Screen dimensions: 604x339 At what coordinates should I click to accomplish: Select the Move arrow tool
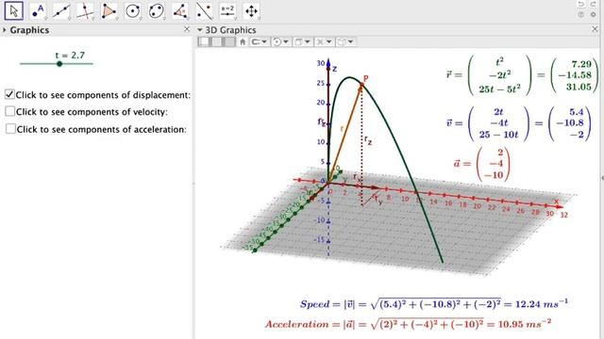click(x=14, y=10)
